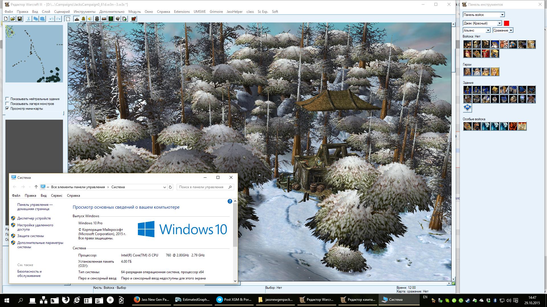Open Диспетчер устройств link

tap(34, 218)
